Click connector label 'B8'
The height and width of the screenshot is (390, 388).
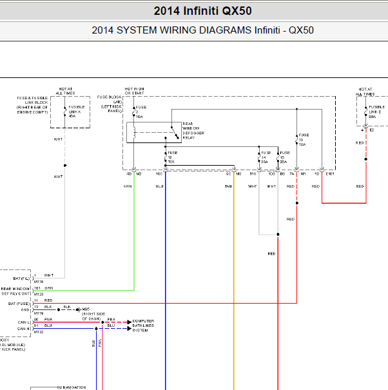[x=282, y=174]
